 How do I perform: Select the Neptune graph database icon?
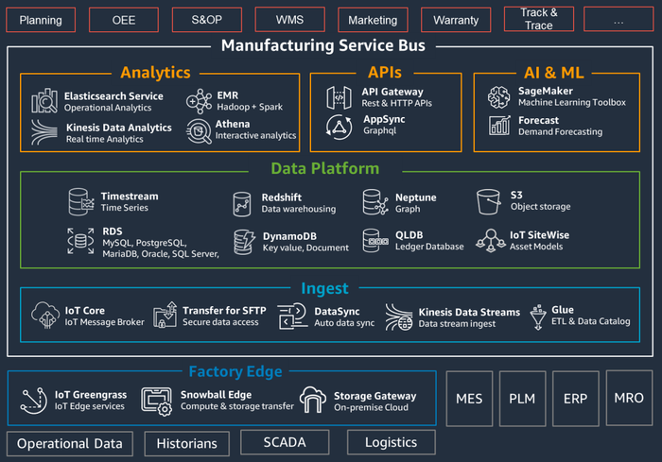375,202
